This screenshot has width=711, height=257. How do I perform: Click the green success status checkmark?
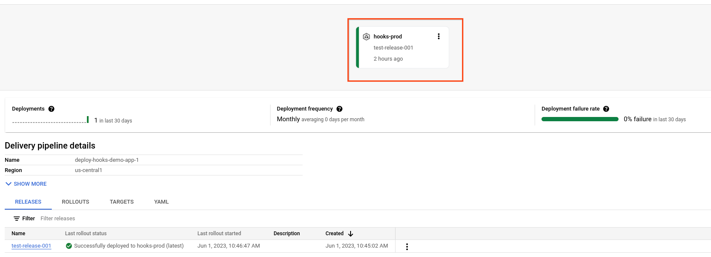(69, 246)
